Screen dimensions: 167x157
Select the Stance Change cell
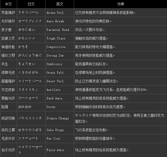click(x=60, y=118)
